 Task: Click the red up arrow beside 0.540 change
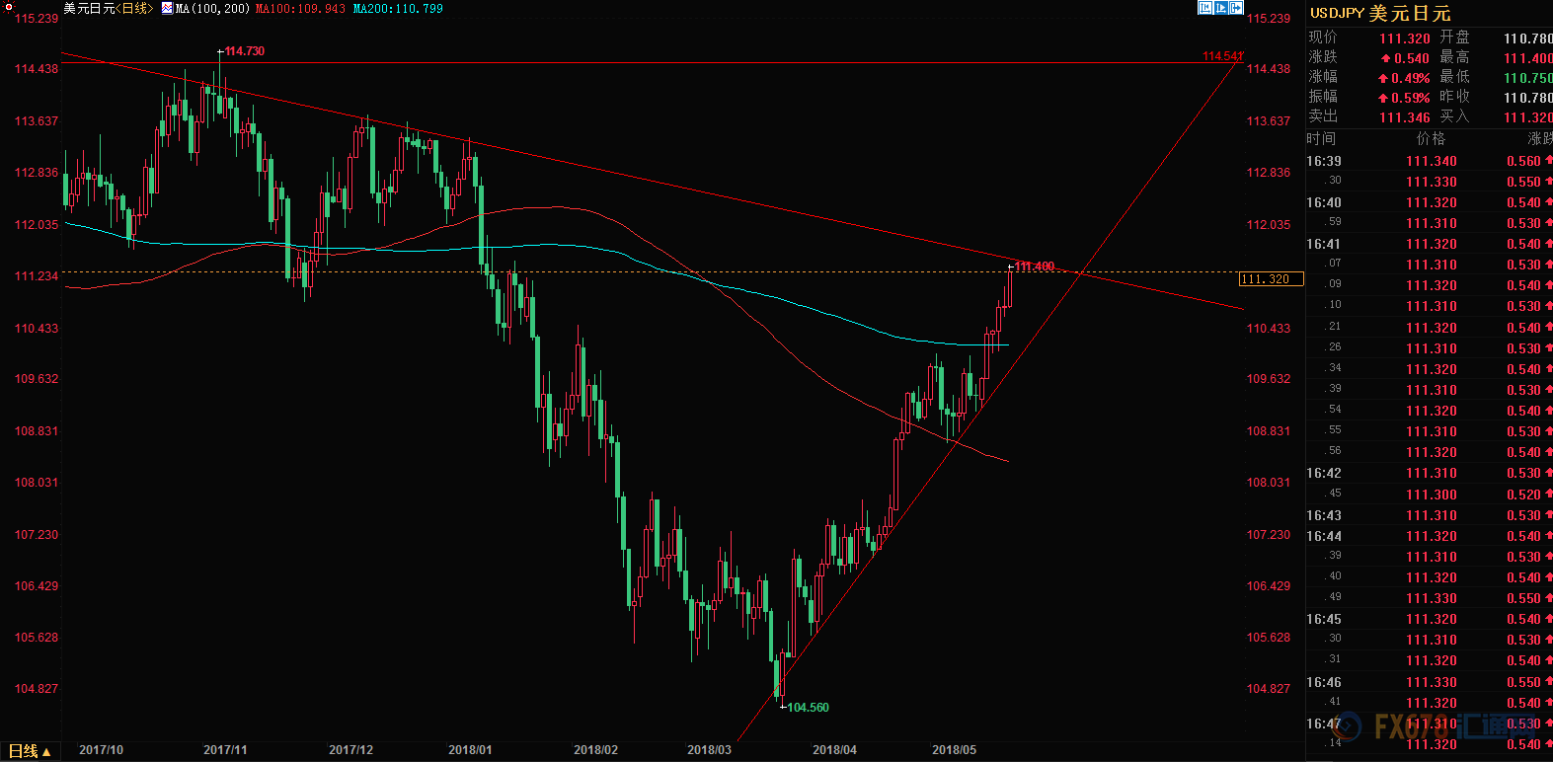(1385, 58)
